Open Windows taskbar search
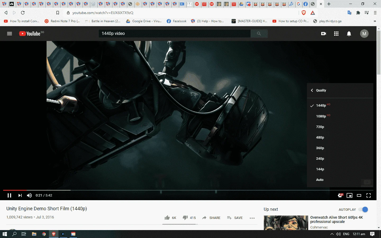Viewport: 381px width, 238px height. (x=15, y=234)
